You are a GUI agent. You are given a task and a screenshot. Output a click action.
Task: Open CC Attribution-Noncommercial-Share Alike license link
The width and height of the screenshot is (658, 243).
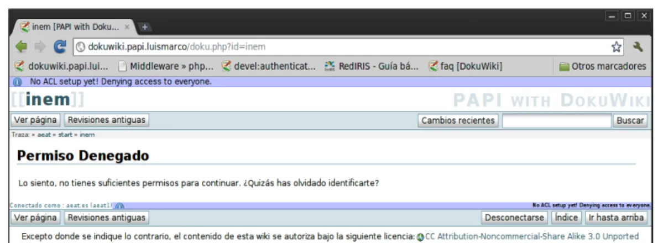click(x=532, y=236)
